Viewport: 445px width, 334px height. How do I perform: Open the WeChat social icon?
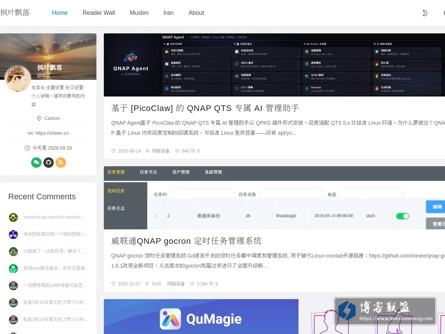[x=36, y=163]
